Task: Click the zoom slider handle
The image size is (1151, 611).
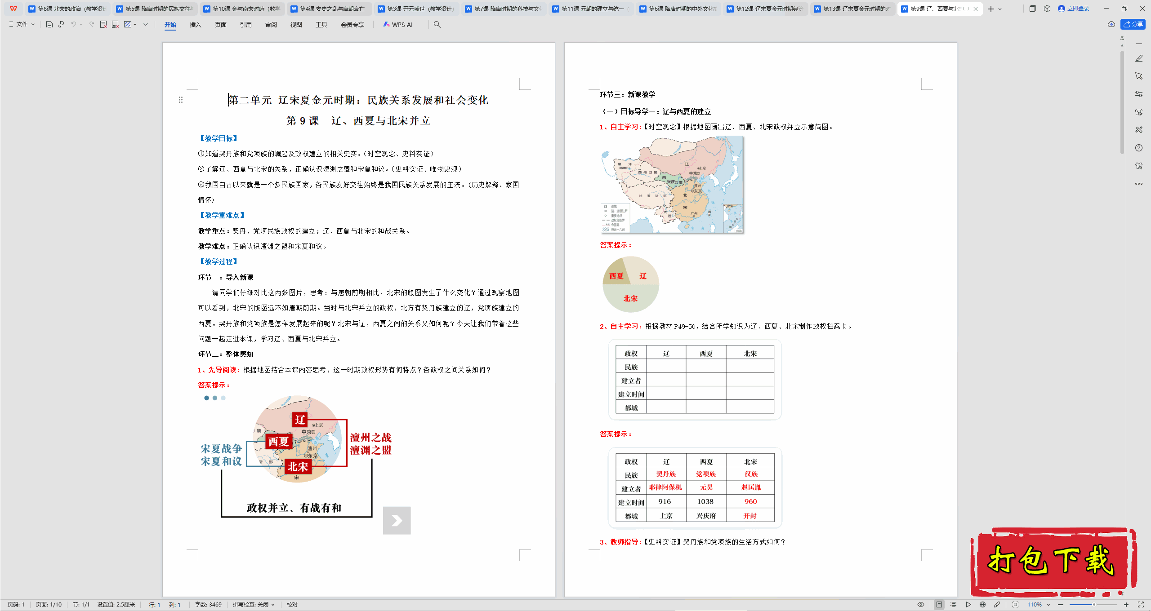Action: point(1094,605)
